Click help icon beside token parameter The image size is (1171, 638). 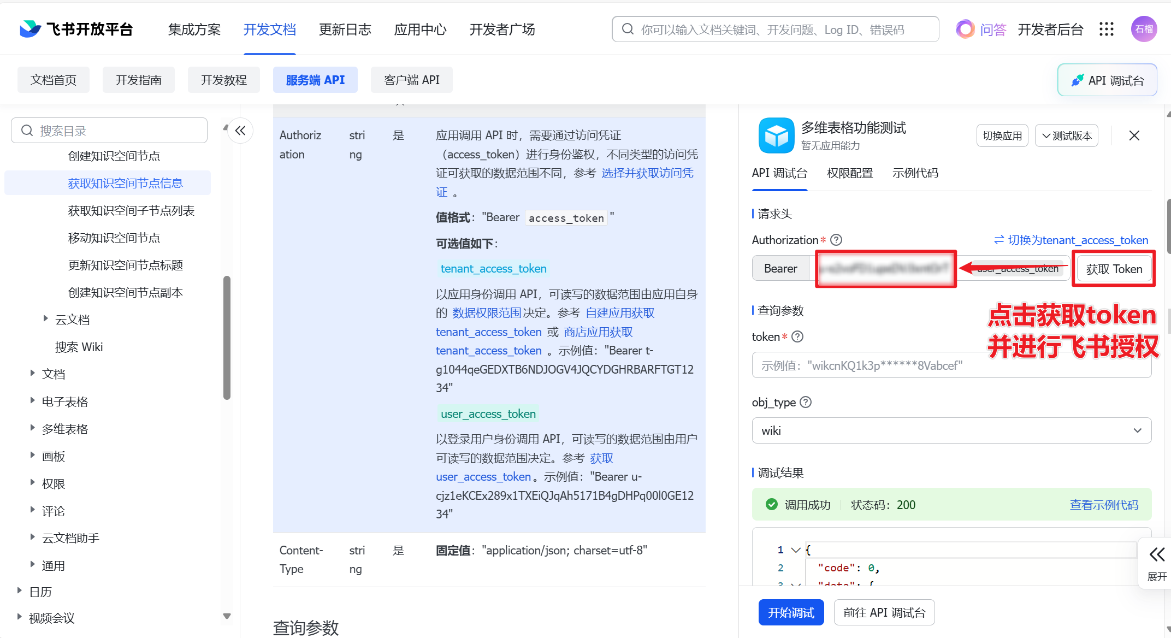tap(797, 336)
